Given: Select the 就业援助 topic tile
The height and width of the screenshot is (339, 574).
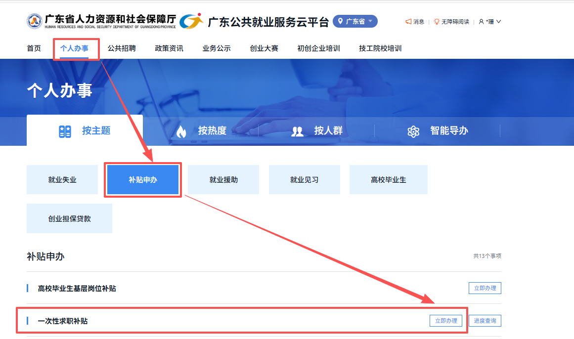Looking at the screenshot, I should [223, 180].
